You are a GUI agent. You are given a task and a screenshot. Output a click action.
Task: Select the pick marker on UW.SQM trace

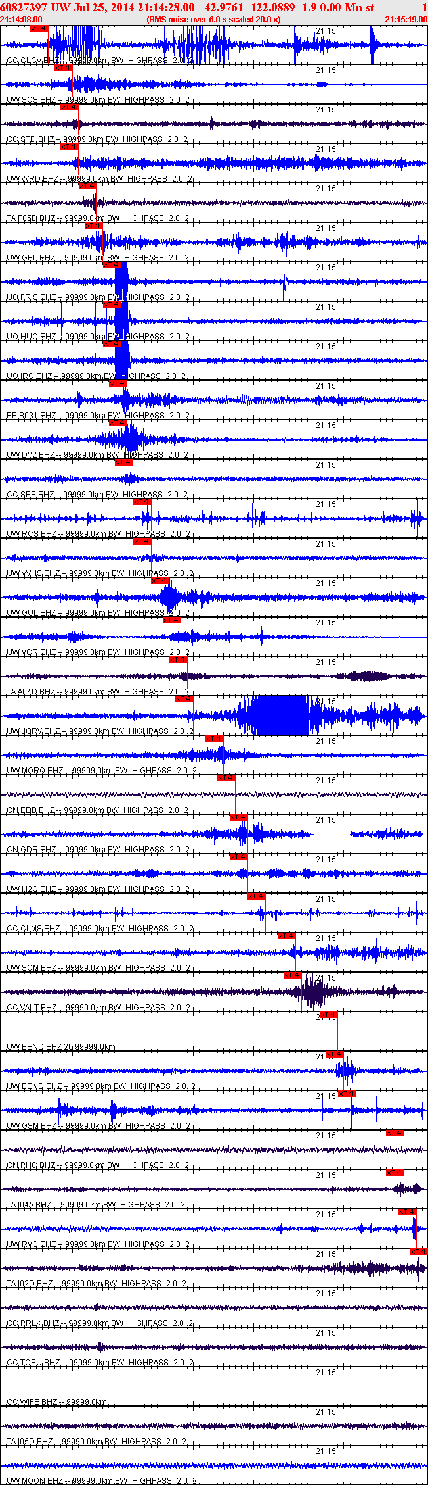[x=286, y=936]
